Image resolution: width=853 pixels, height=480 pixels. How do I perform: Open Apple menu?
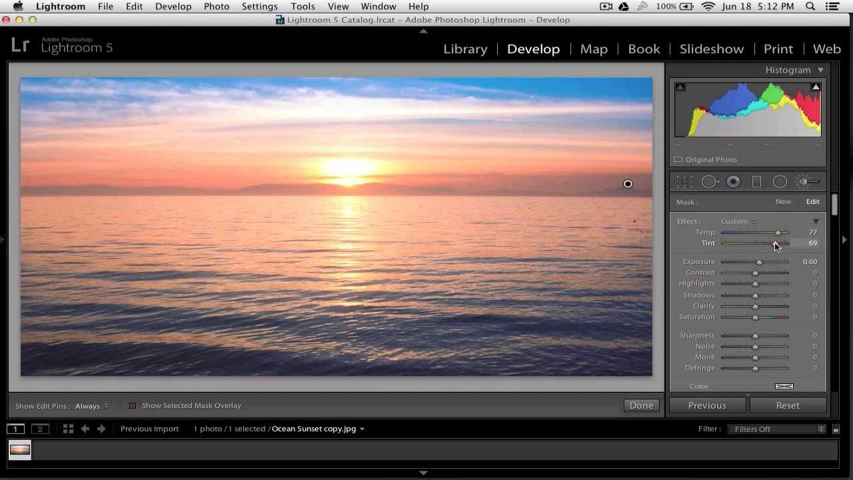(18, 7)
